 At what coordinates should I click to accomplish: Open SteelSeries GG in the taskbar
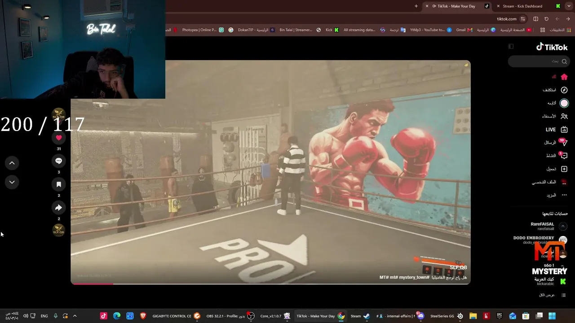(447, 316)
